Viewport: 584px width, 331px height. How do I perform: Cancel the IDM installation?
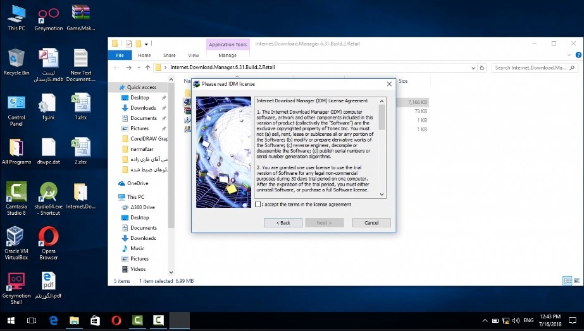click(371, 222)
